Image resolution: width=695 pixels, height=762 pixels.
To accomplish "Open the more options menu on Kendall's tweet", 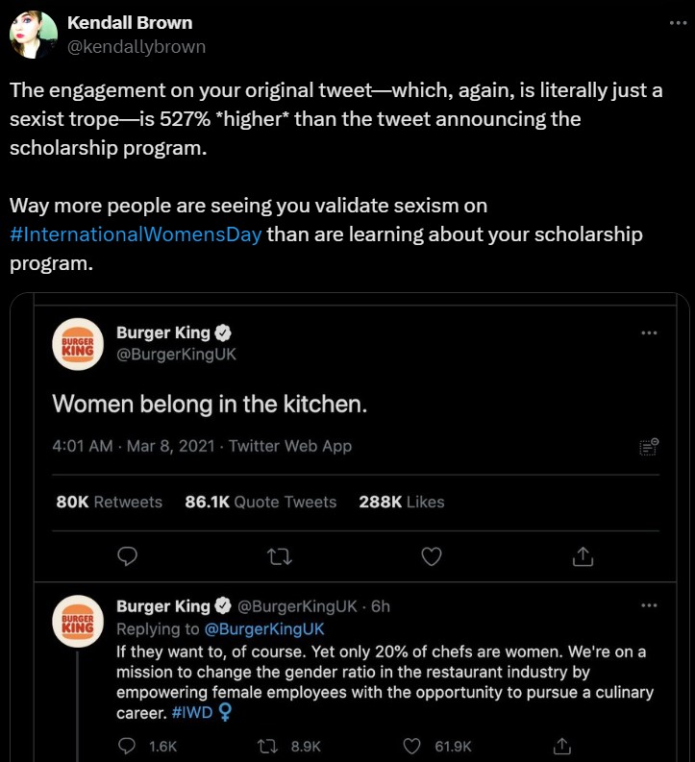I will [x=679, y=22].
